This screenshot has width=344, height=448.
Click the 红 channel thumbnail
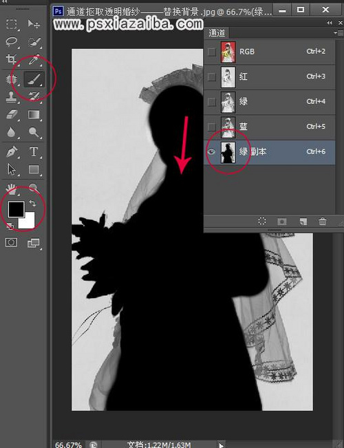point(228,77)
